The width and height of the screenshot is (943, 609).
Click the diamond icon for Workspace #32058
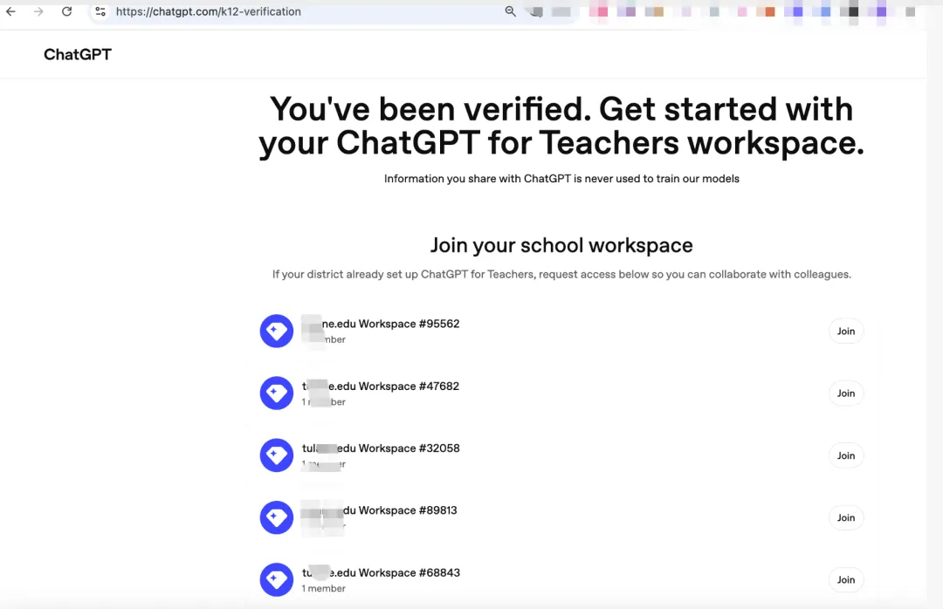[x=277, y=455]
